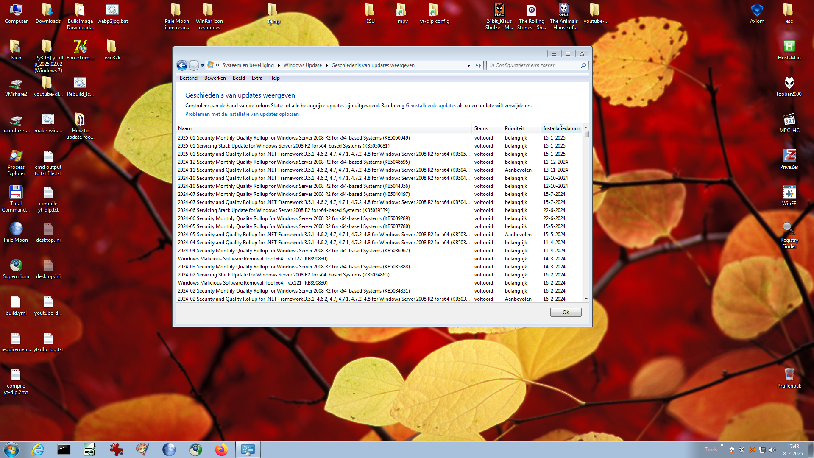The image size is (814, 458).
Task: Click the Geïnstalleerde updates link
Action: [431, 106]
